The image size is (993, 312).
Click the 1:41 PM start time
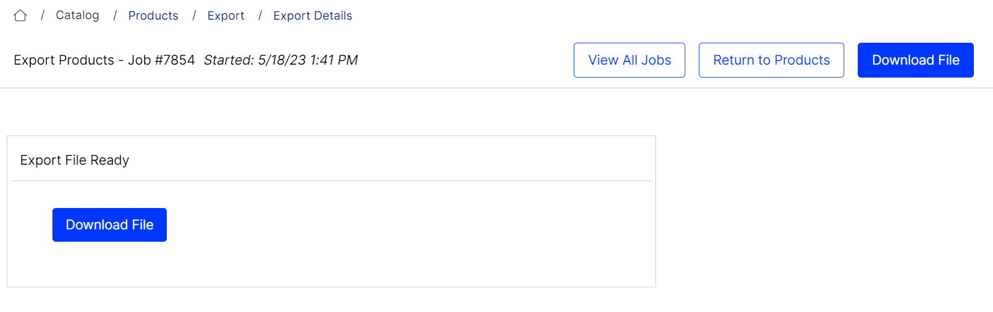[x=334, y=60]
